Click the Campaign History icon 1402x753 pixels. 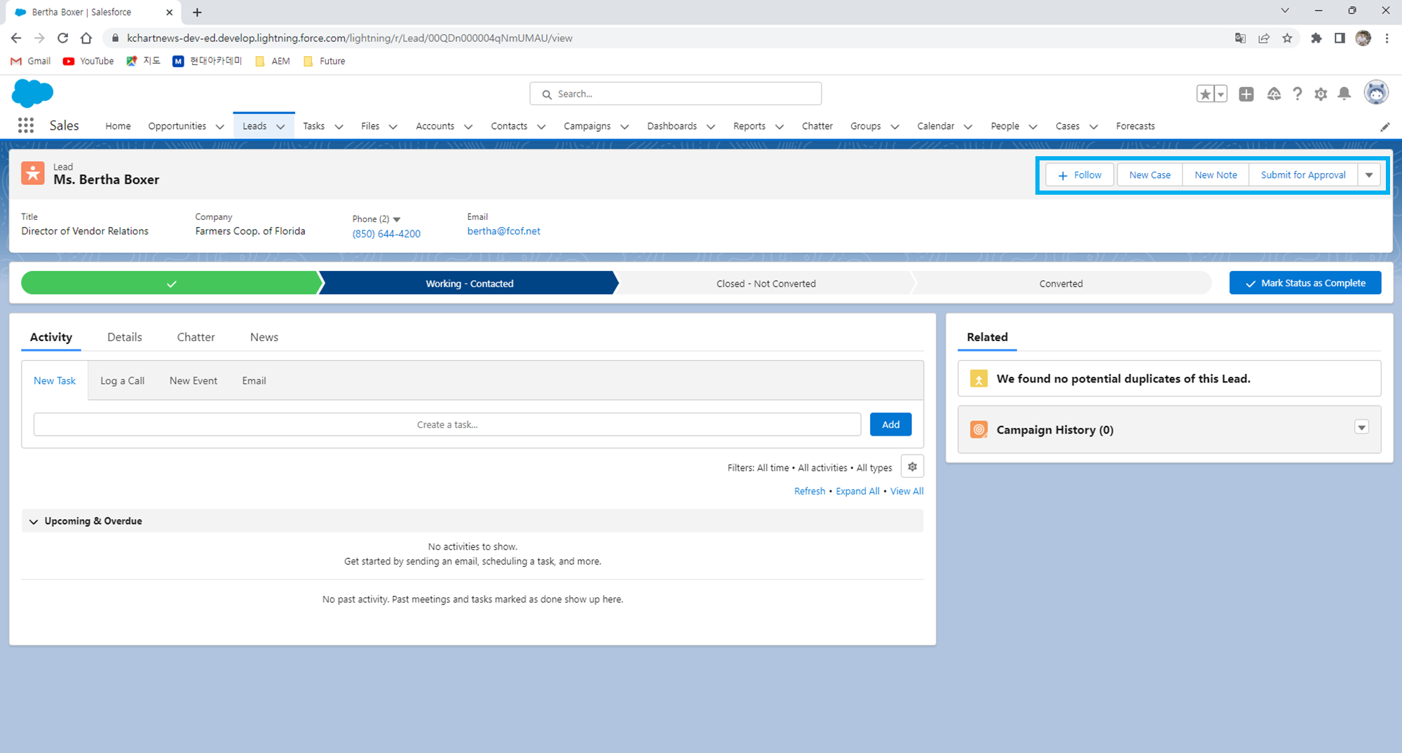[979, 429]
